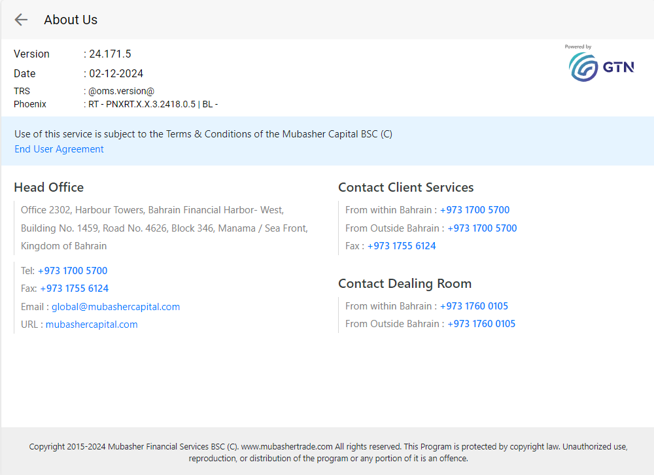The height and width of the screenshot is (475, 654).
Task: Click Dealing Room within Bahrain number
Action: (473, 306)
